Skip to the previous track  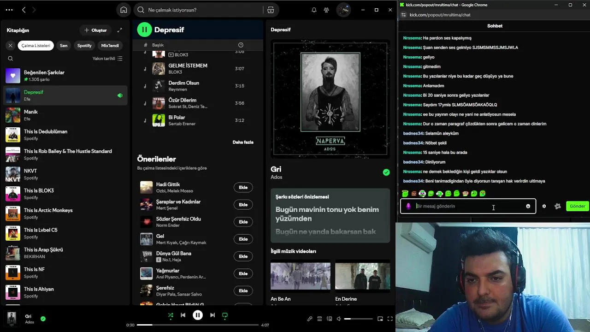coord(183,315)
